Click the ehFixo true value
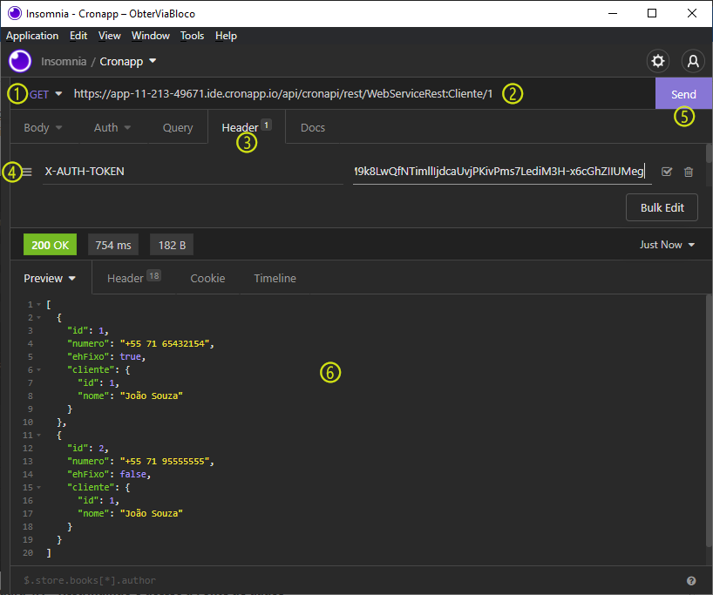713x595 pixels. (x=130, y=357)
